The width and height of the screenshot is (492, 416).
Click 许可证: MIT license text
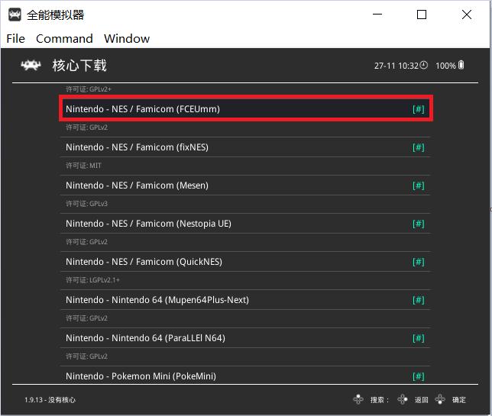click(x=83, y=166)
